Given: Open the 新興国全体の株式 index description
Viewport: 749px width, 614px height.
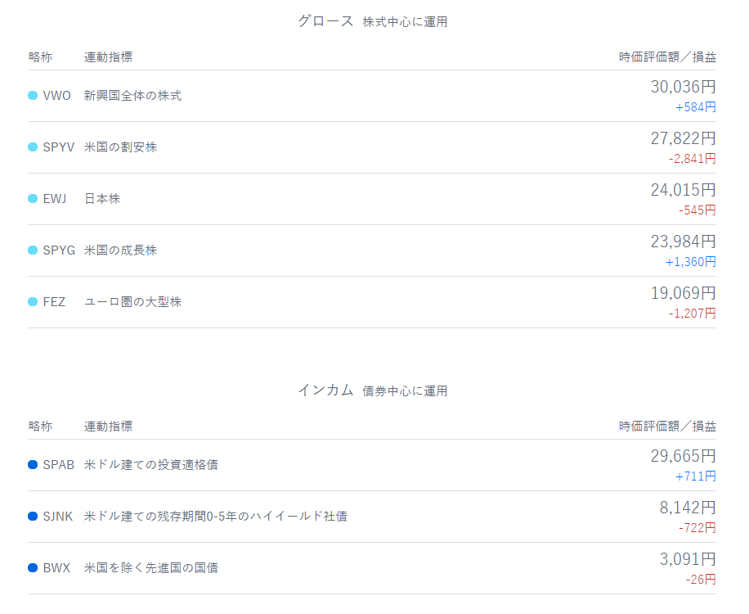Looking at the screenshot, I should tap(132, 96).
